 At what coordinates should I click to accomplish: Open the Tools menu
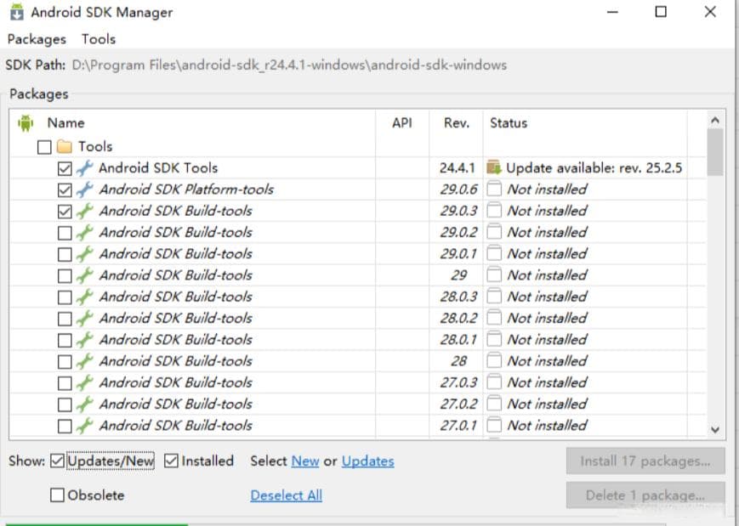click(x=99, y=39)
